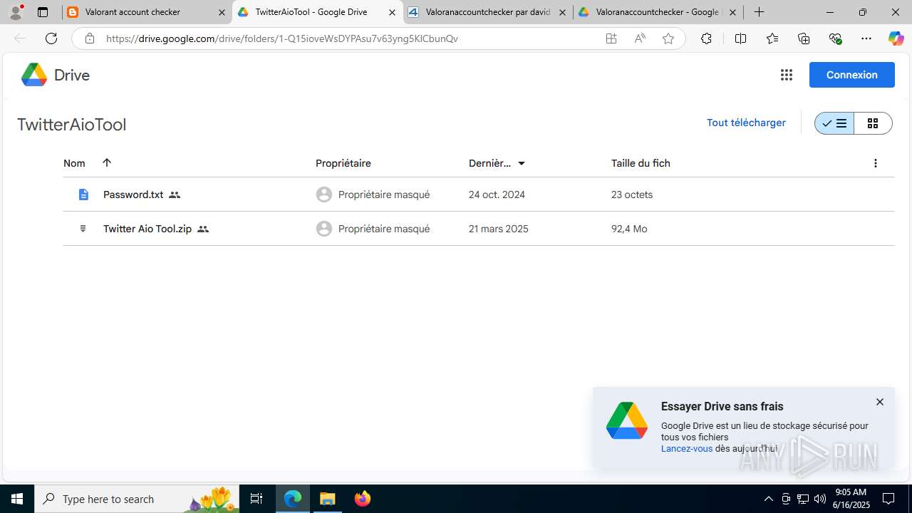Click the 92,4 Mo size

point(629,229)
